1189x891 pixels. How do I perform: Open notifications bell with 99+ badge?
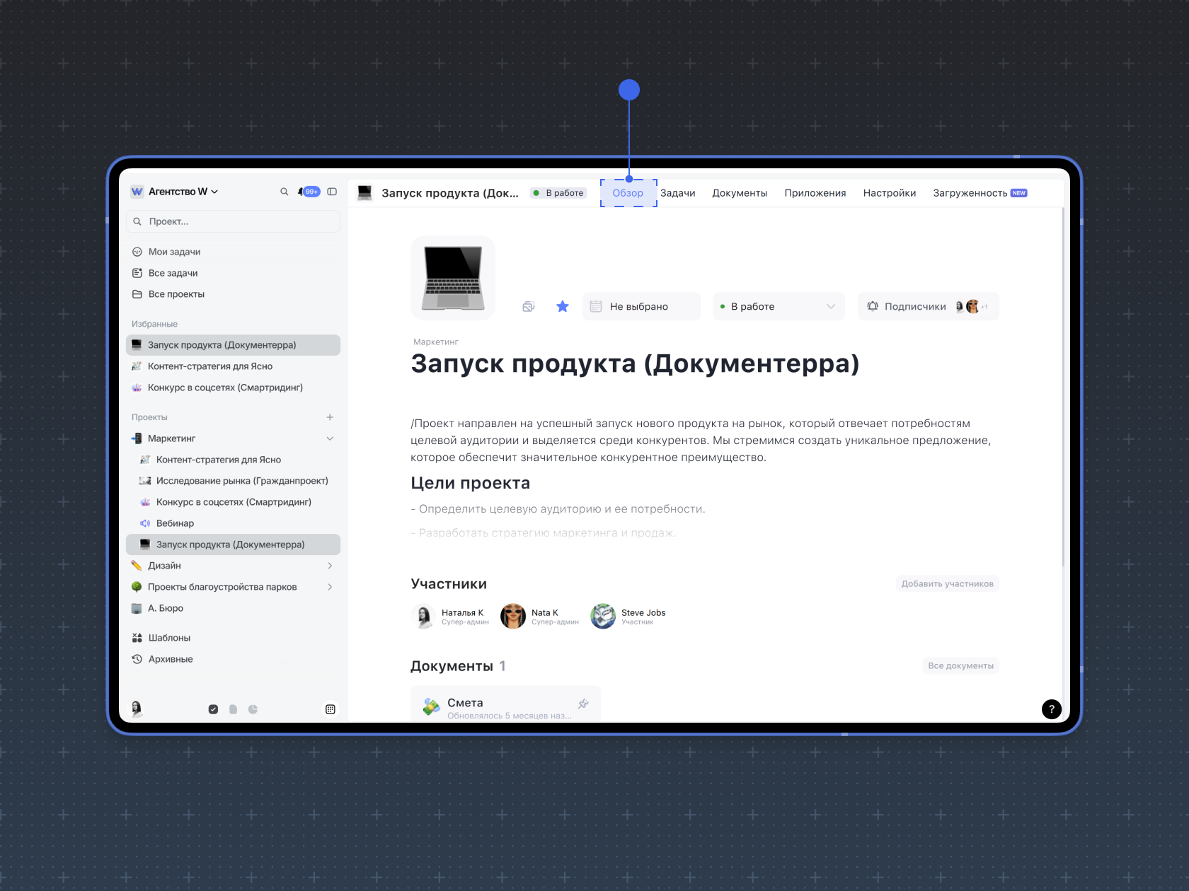click(x=309, y=192)
